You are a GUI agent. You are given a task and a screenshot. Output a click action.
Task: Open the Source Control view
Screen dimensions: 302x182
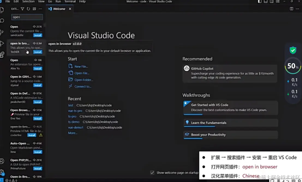(2, 32)
